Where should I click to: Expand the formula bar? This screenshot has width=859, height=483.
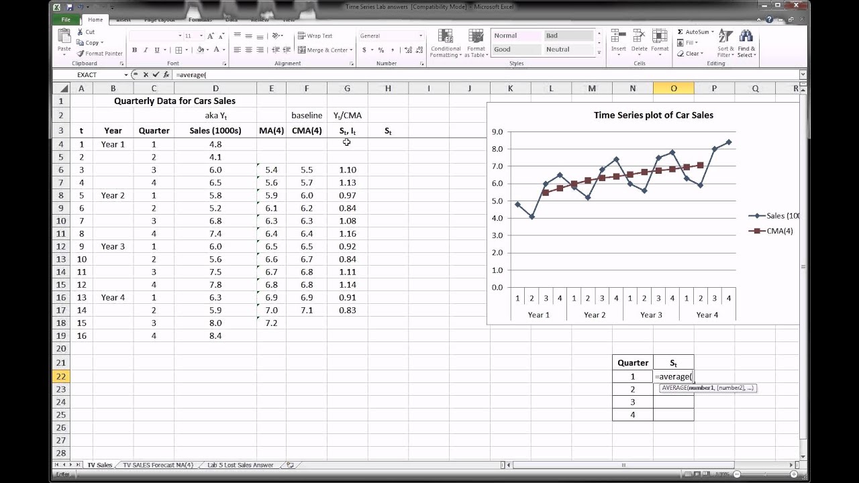tap(803, 75)
